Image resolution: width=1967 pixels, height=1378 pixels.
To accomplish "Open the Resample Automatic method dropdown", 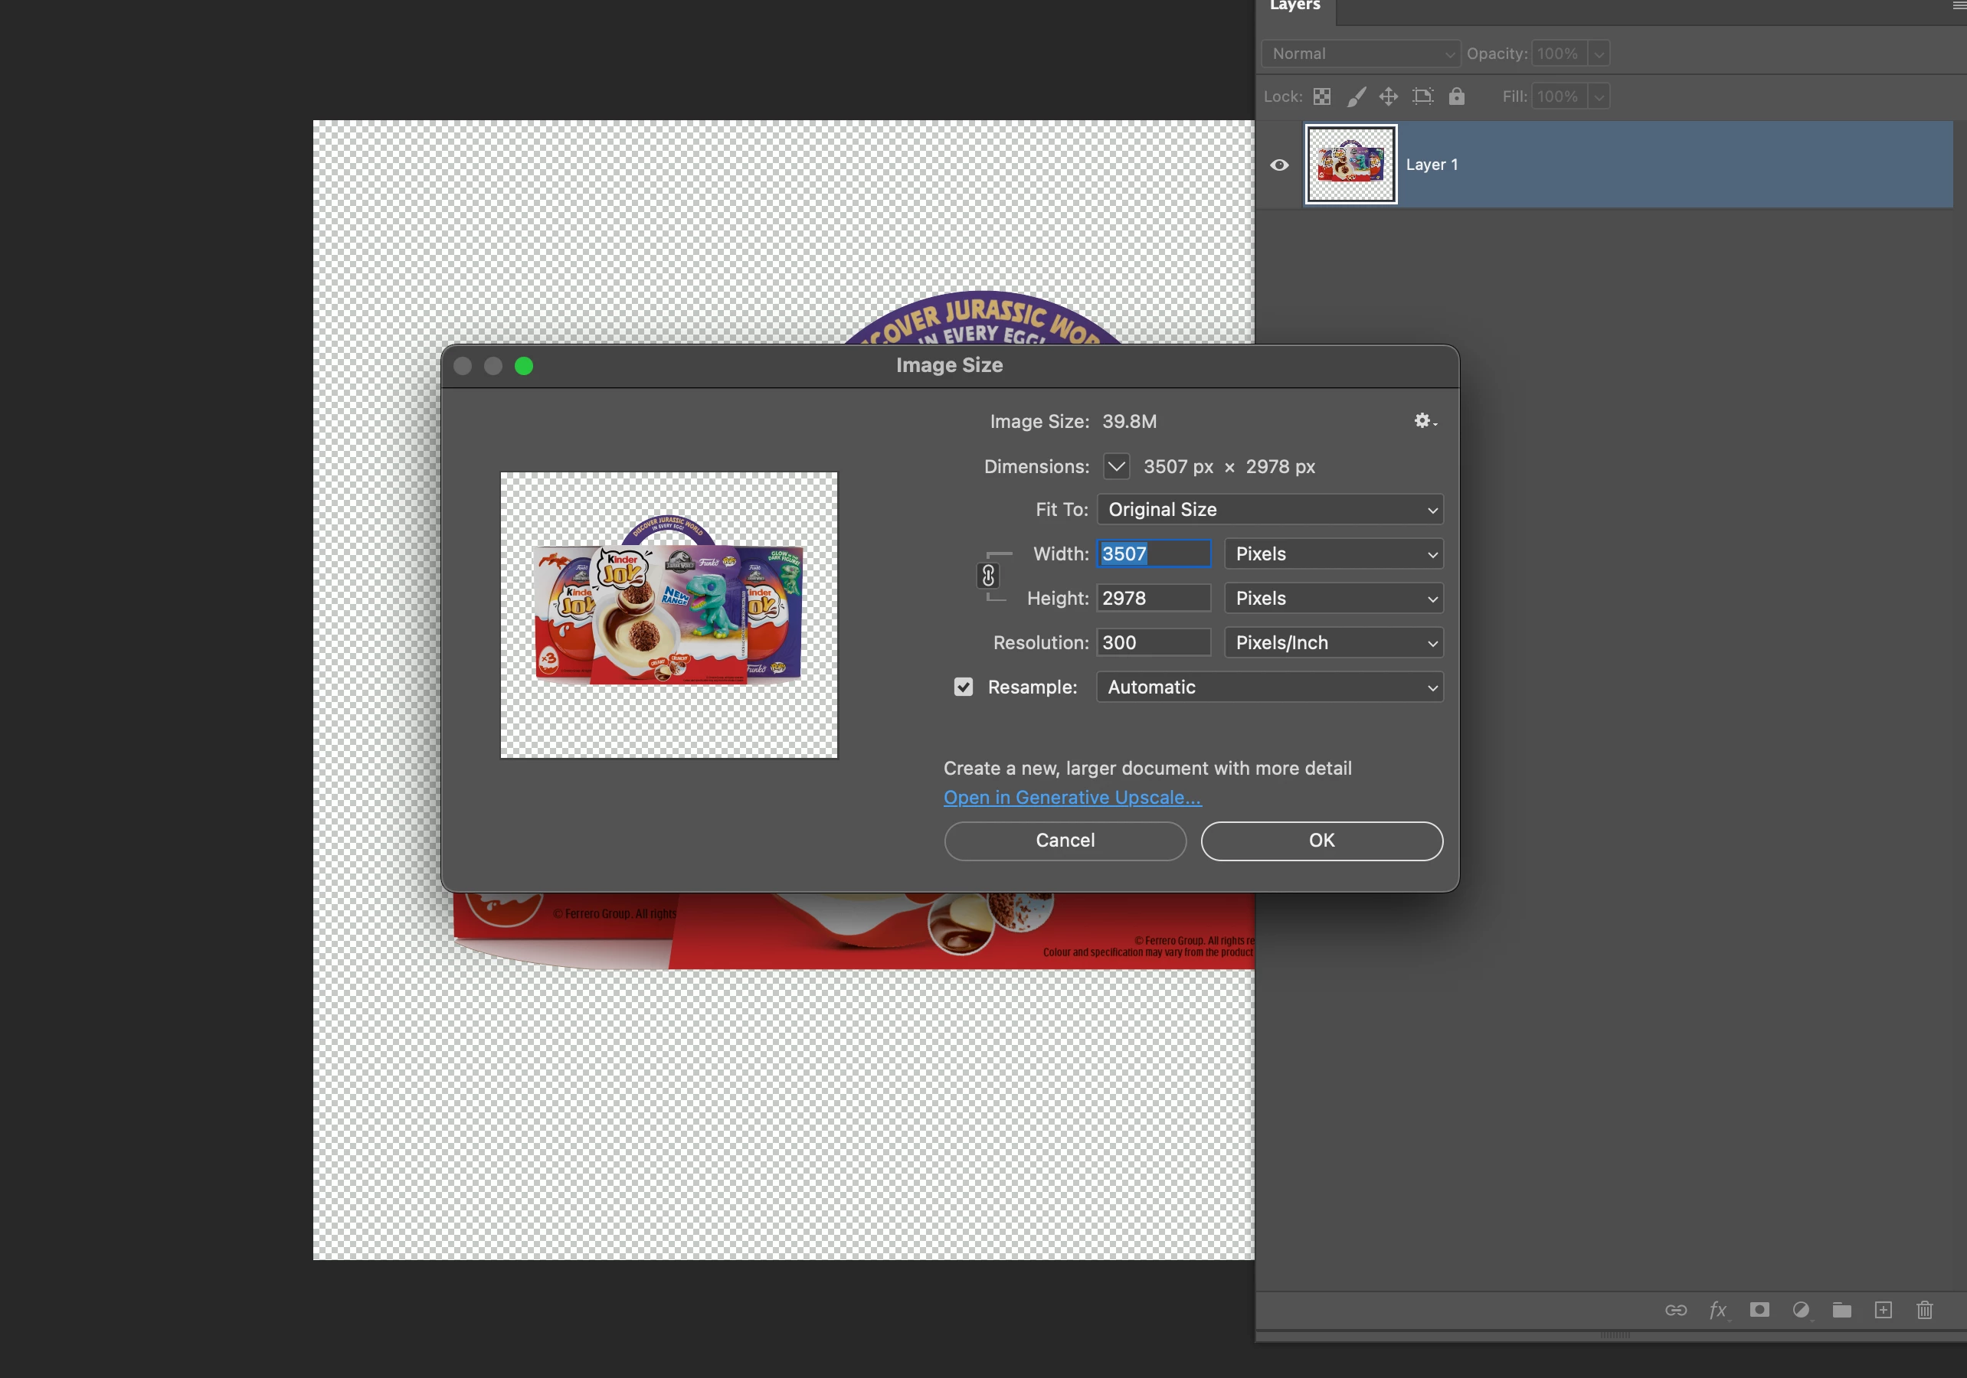I will (x=1270, y=687).
